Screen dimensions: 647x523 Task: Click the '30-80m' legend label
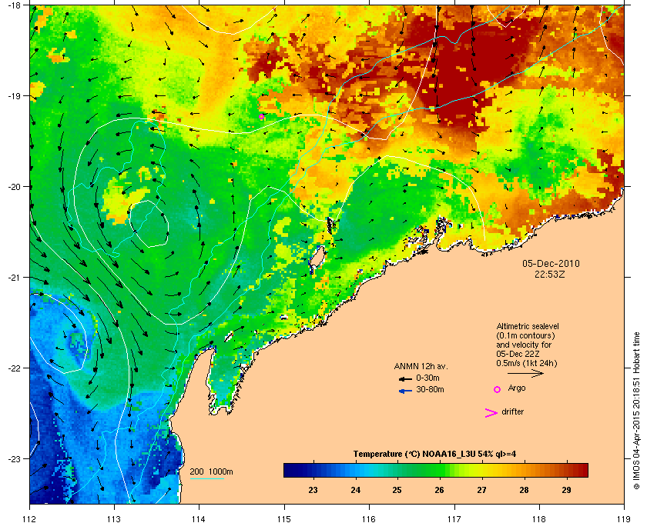tap(430, 389)
